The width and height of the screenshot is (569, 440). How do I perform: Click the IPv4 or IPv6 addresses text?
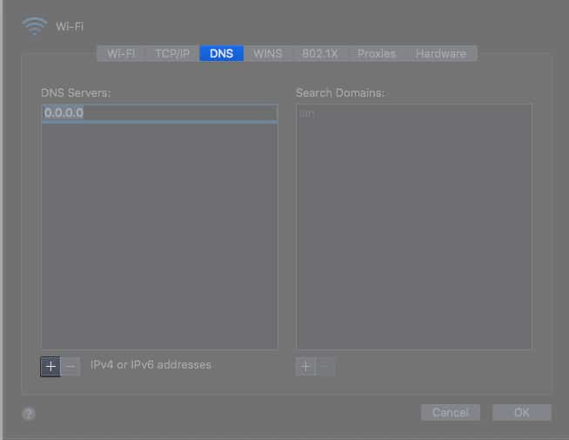click(151, 365)
